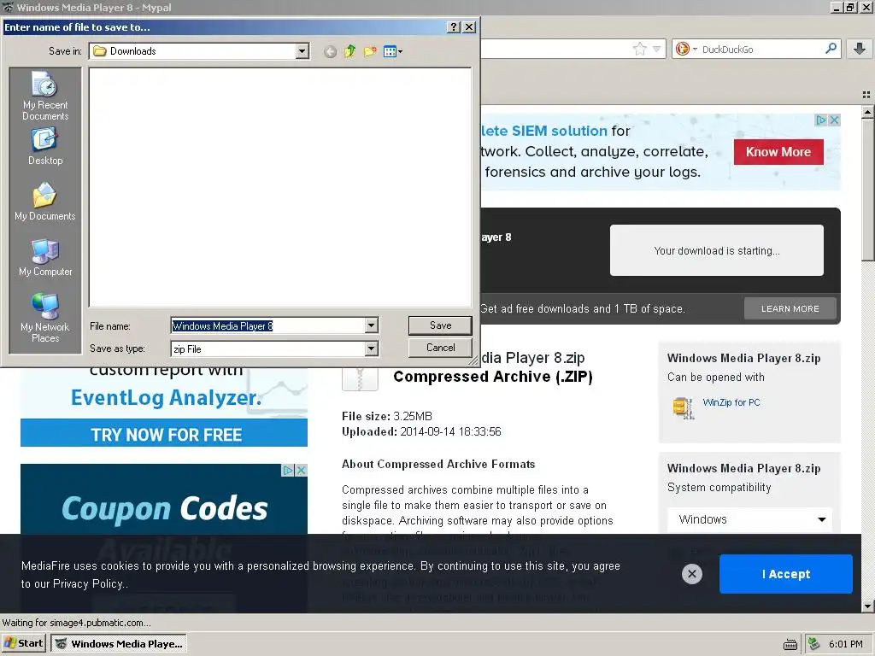
Task: Open the Windows system compatibility dropdown
Action: (x=749, y=519)
